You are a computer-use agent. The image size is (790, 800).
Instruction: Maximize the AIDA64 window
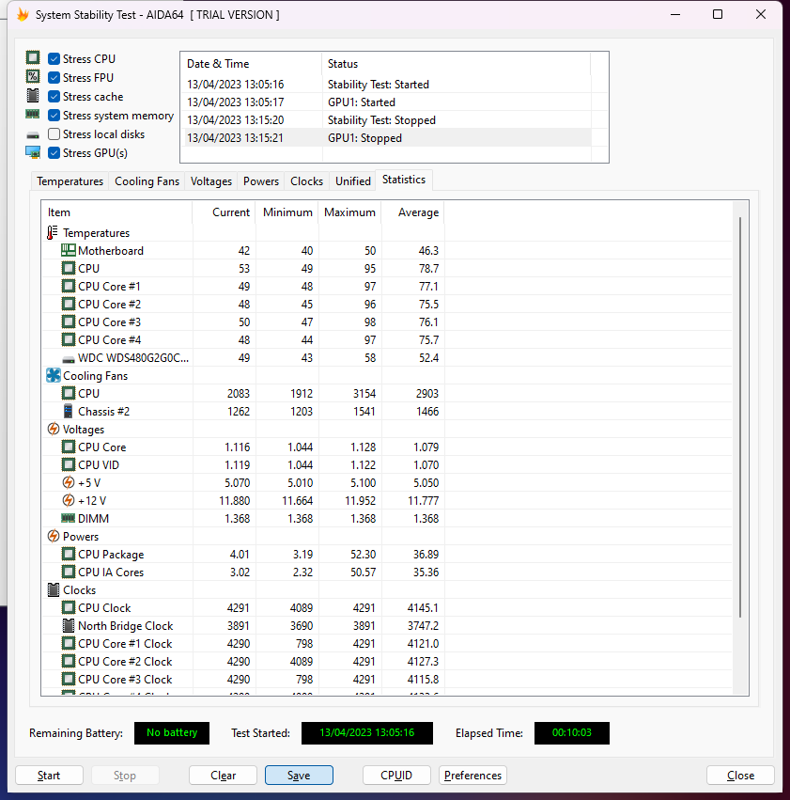tap(718, 14)
